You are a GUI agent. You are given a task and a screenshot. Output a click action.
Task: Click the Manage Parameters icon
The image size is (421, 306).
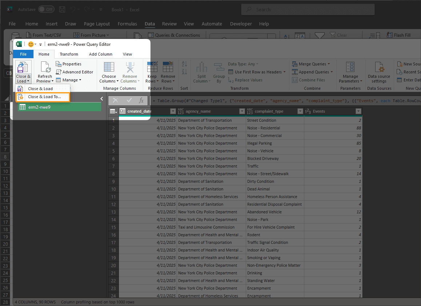(350, 67)
